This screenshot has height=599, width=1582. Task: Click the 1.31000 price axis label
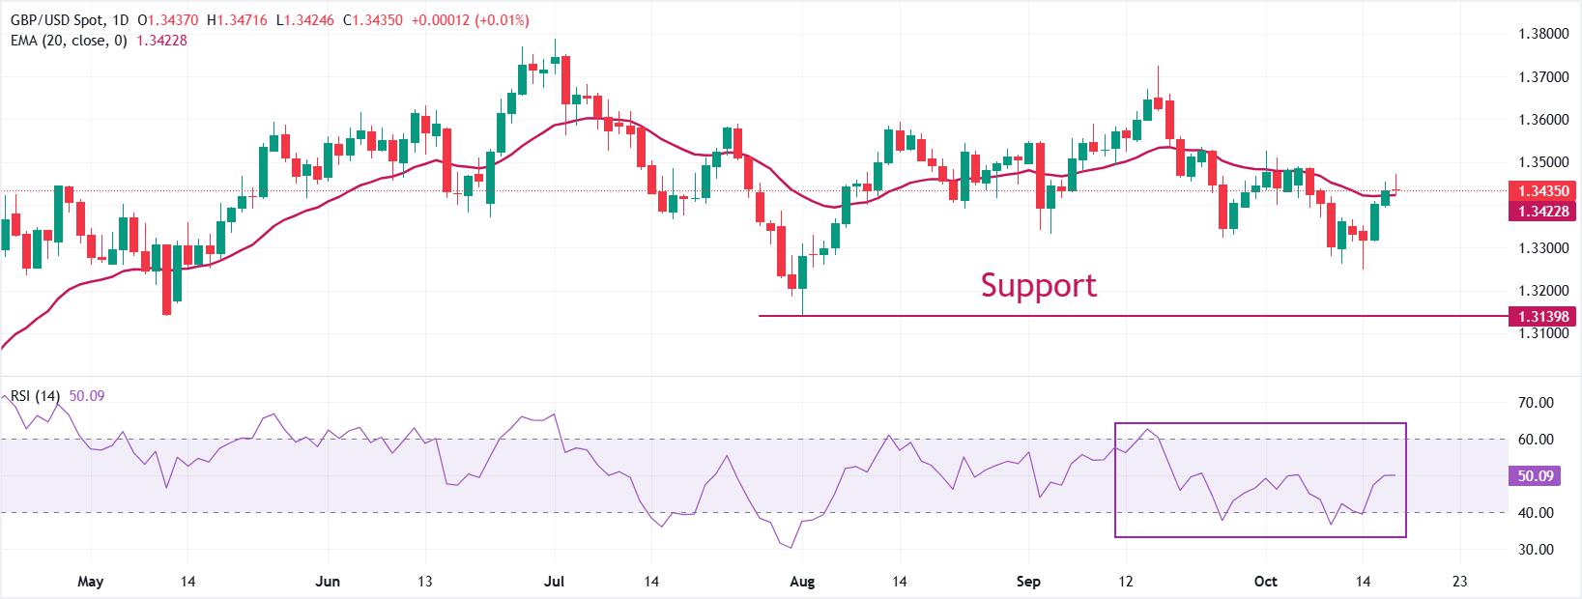(x=1543, y=333)
